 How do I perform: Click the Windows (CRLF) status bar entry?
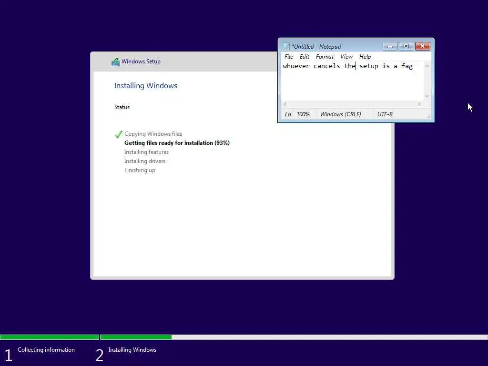(x=340, y=114)
